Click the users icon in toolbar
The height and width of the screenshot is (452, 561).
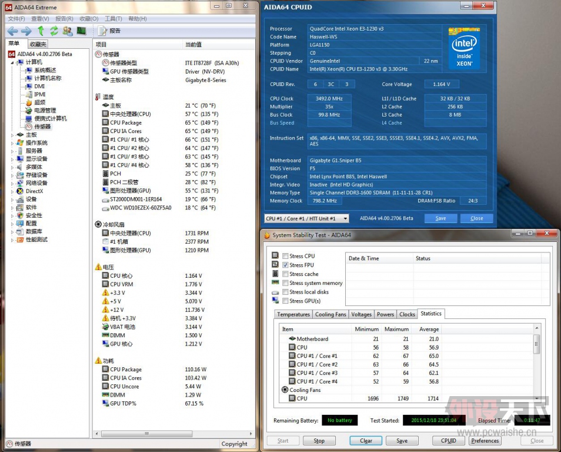pos(68,31)
